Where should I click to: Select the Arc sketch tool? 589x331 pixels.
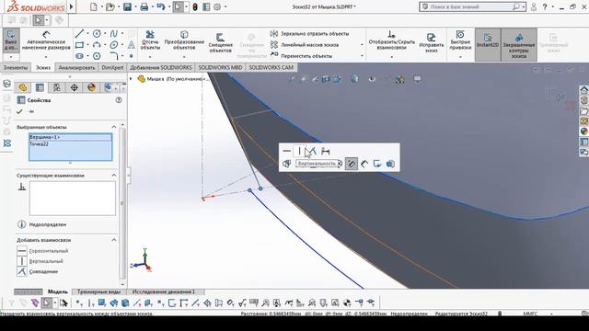(97, 45)
